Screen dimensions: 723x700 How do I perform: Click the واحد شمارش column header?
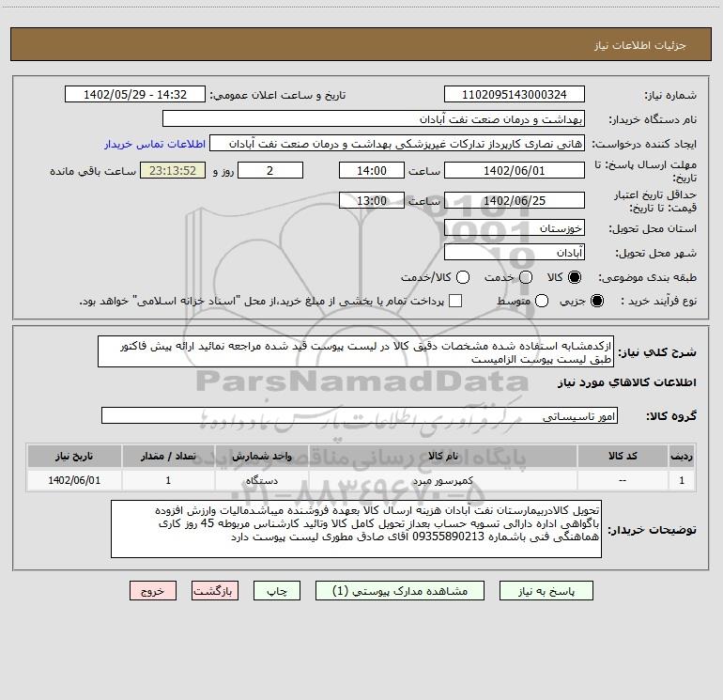[x=261, y=456]
